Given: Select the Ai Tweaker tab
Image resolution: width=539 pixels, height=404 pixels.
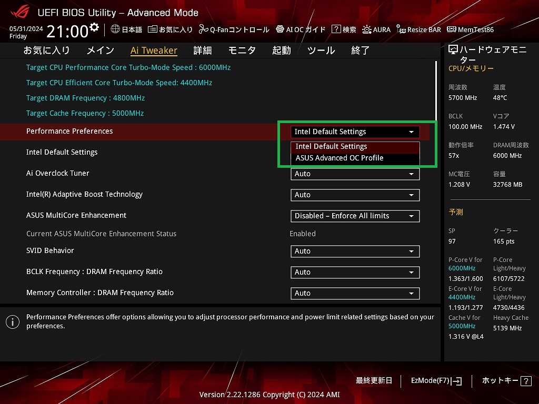Looking at the screenshot, I should (154, 50).
